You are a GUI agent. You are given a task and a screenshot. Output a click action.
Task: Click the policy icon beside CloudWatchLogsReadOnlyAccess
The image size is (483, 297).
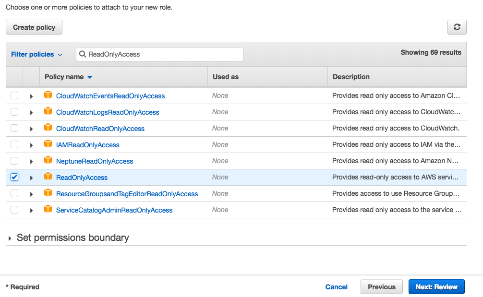pos(48,112)
